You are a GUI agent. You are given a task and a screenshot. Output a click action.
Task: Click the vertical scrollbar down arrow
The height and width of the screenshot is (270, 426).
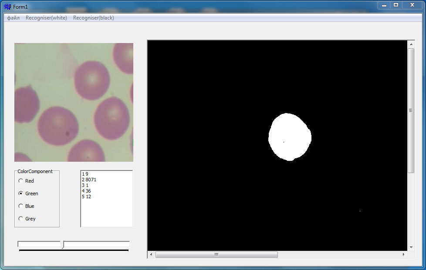click(x=411, y=247)
